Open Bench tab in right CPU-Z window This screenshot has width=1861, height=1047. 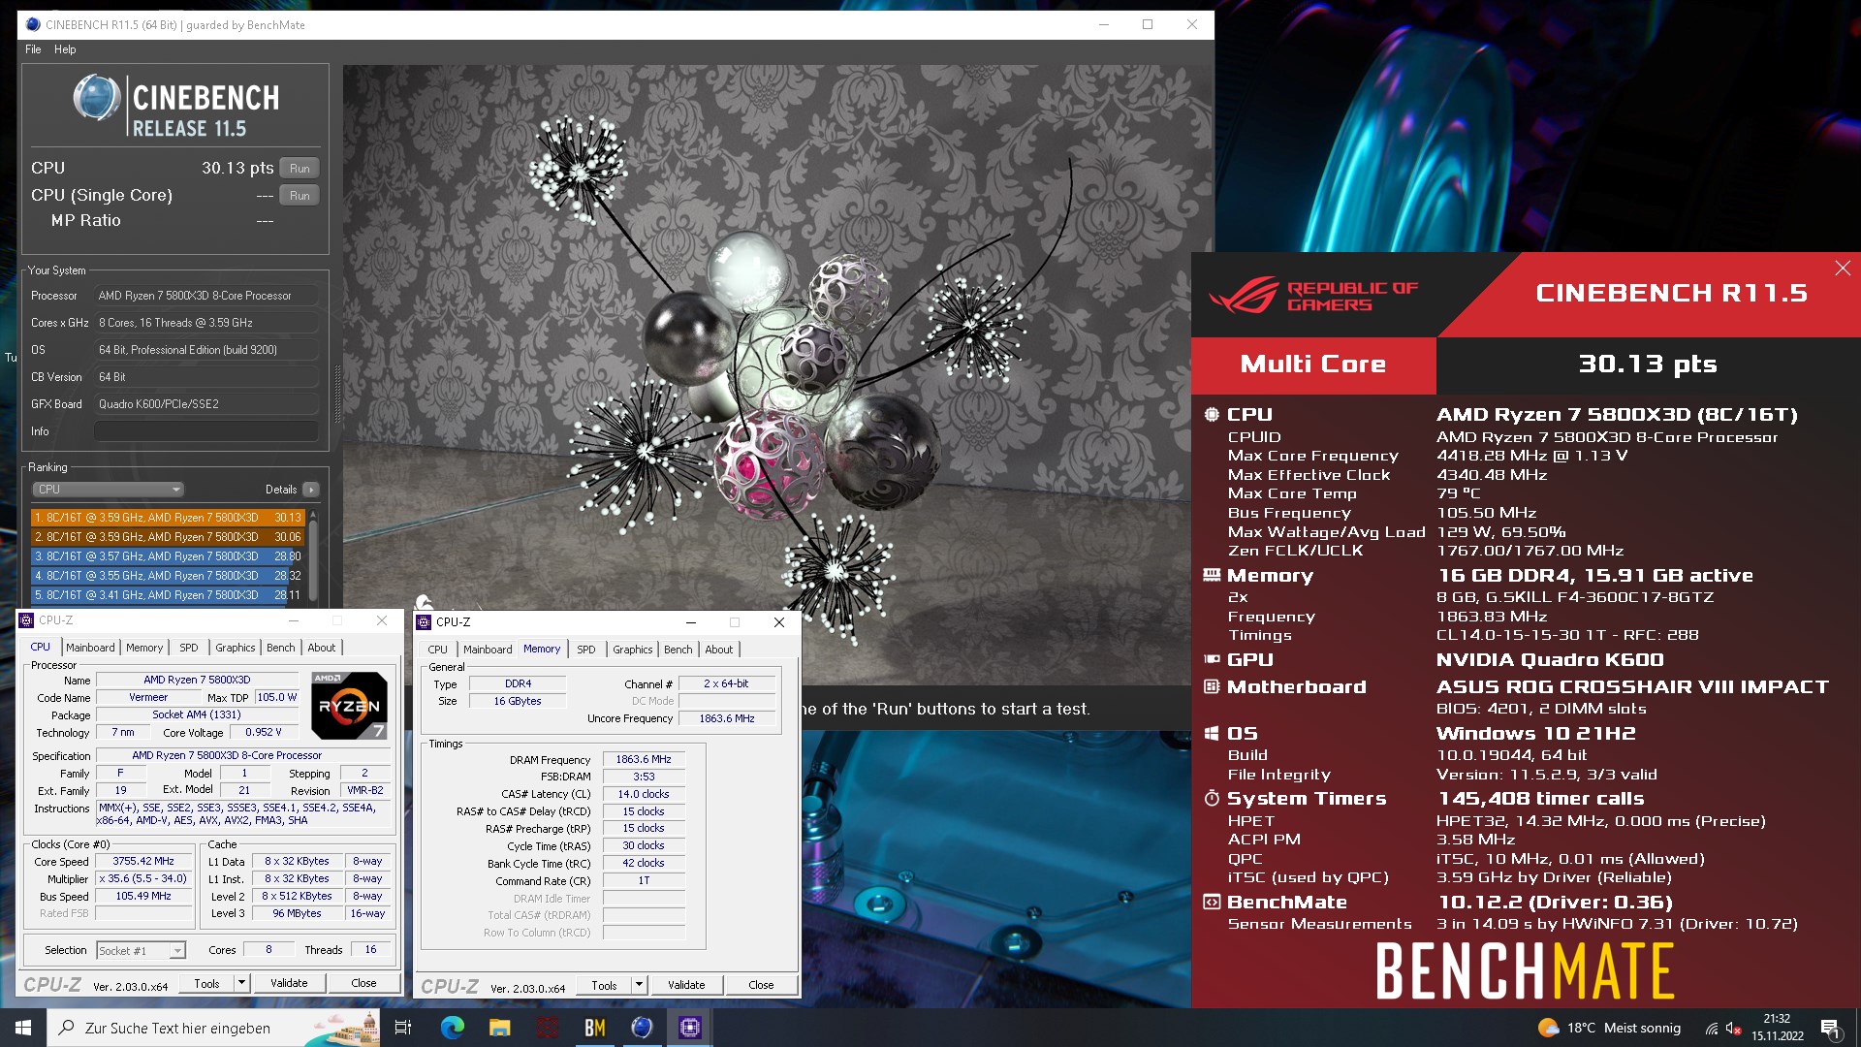(678, 650)
